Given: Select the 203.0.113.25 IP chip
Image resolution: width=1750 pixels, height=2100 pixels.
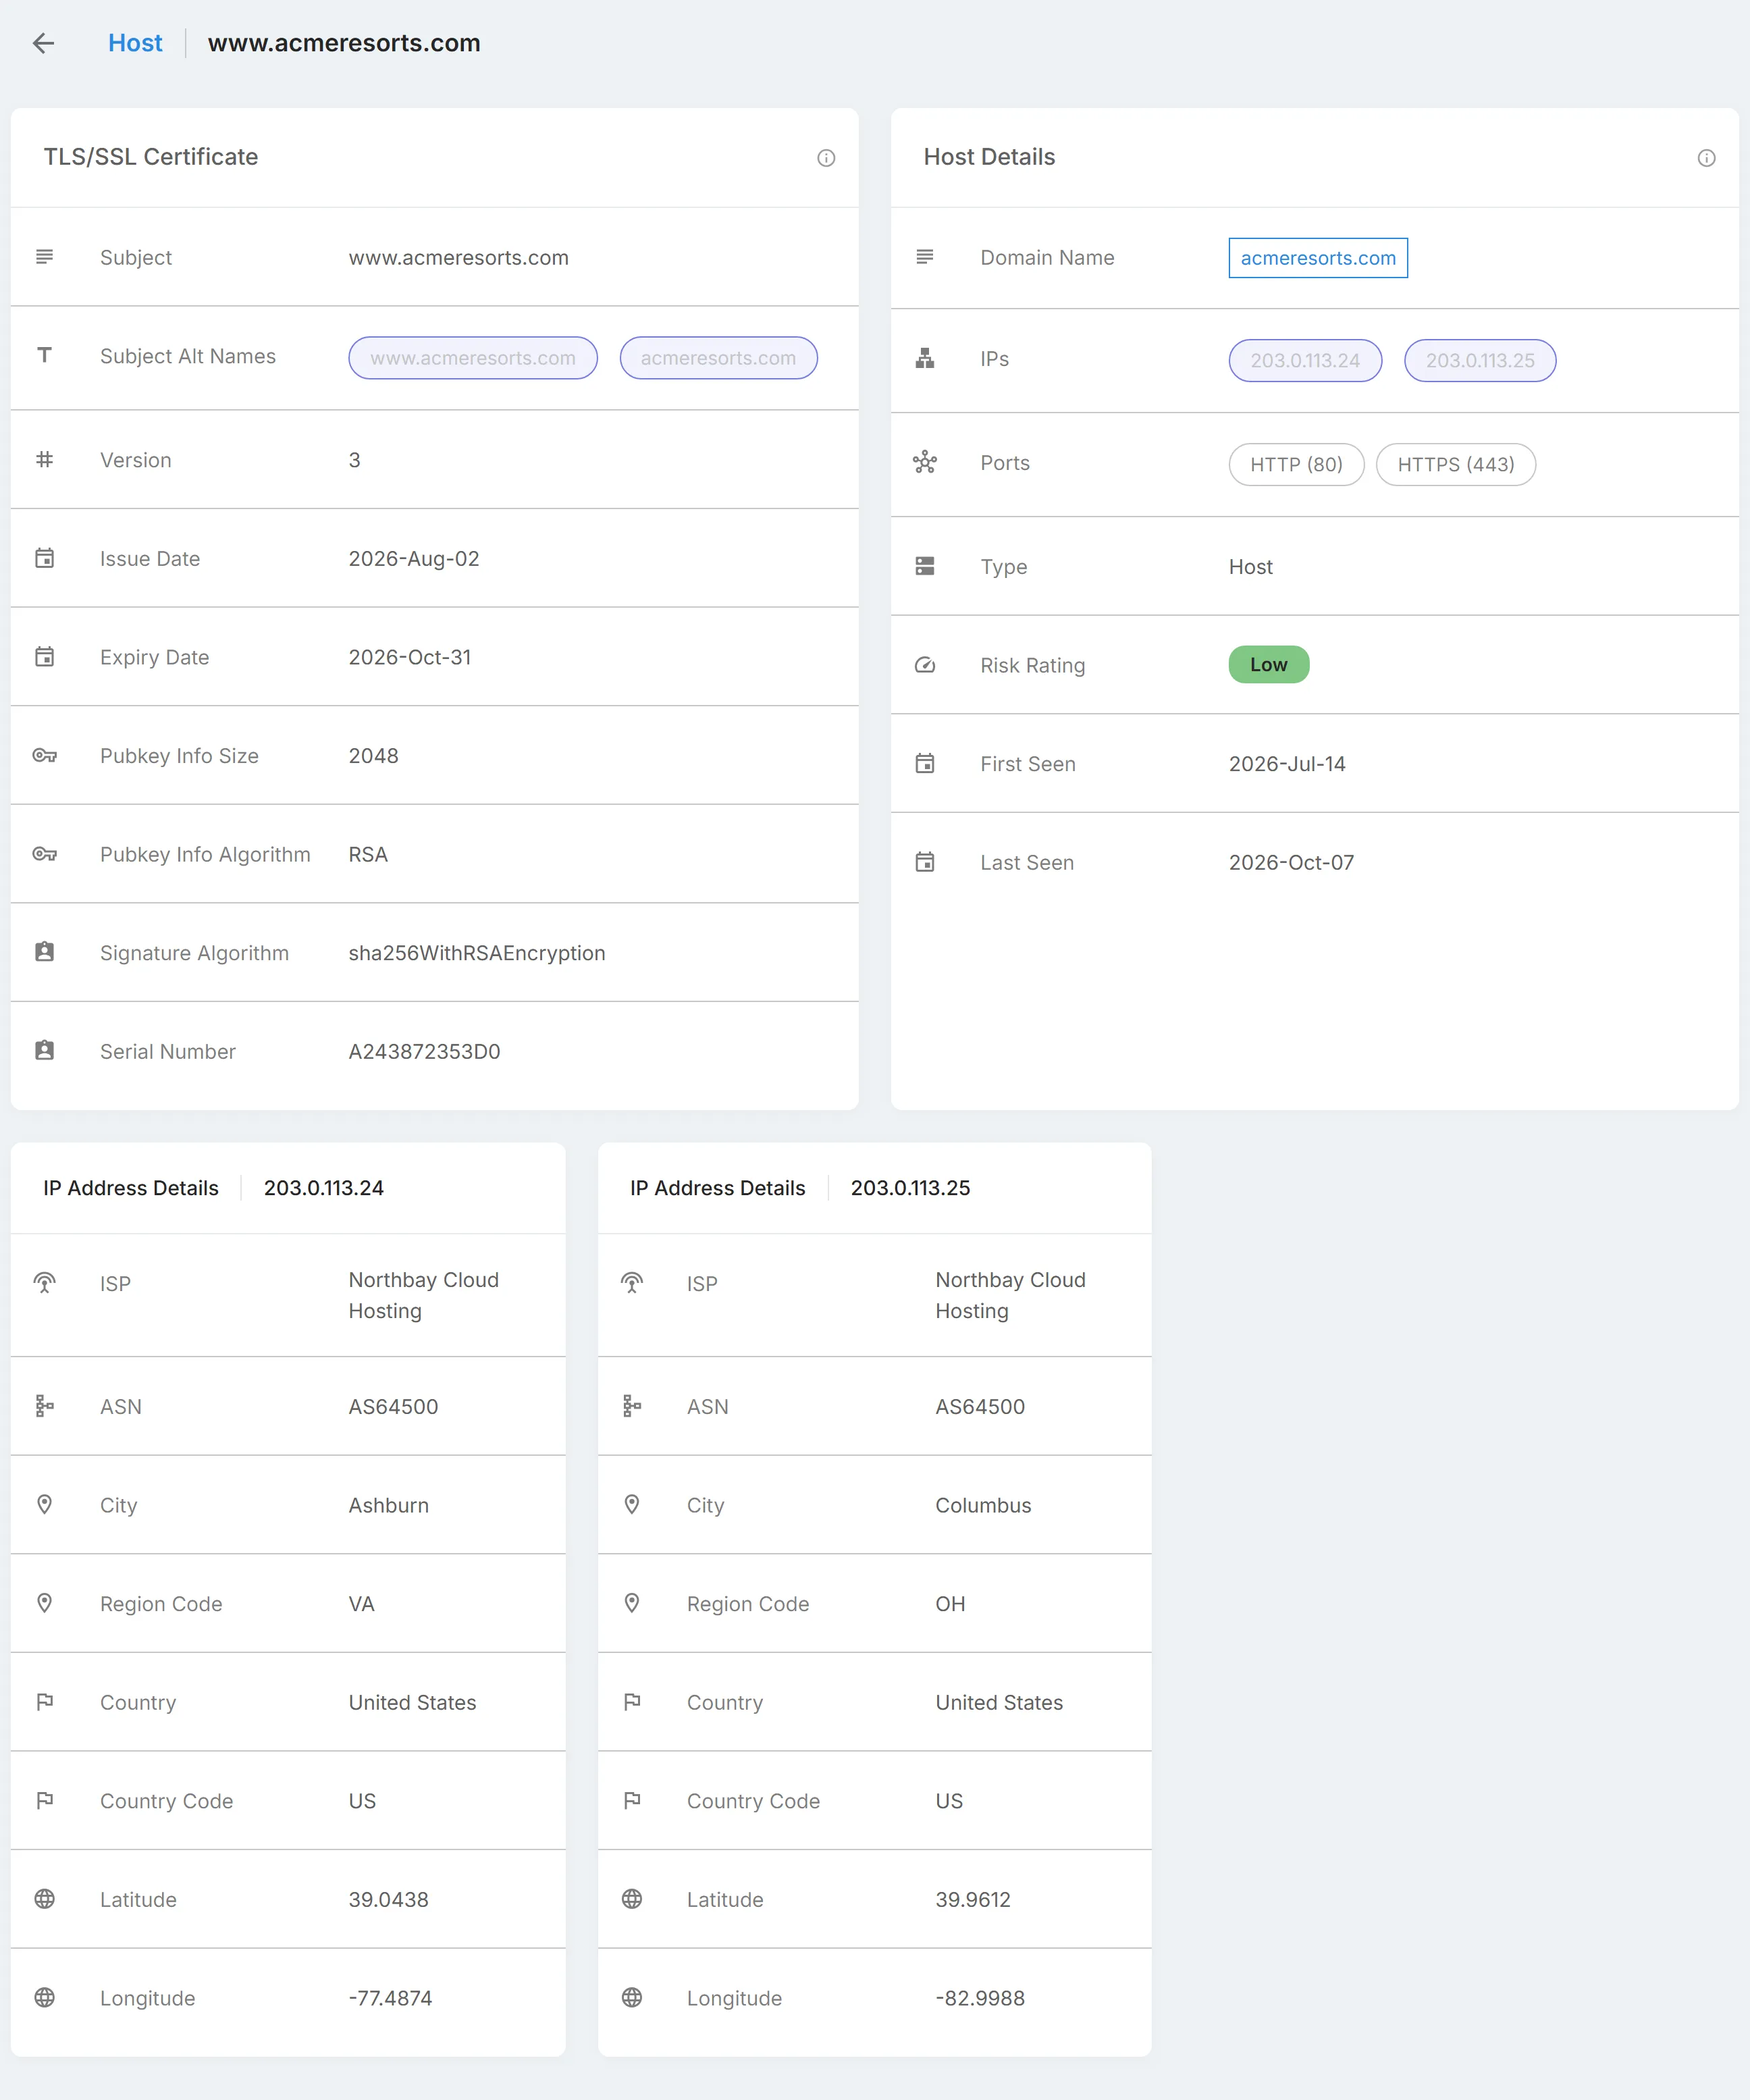Looking at the screenshot, I should coord(1480,360).
